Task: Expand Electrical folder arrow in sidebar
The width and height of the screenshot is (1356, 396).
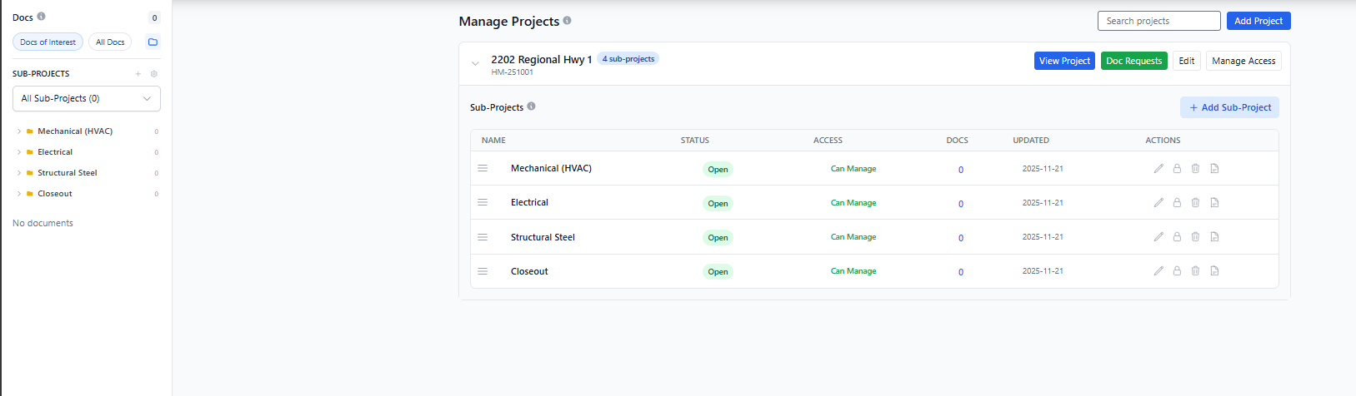Action: coord(19,152)
